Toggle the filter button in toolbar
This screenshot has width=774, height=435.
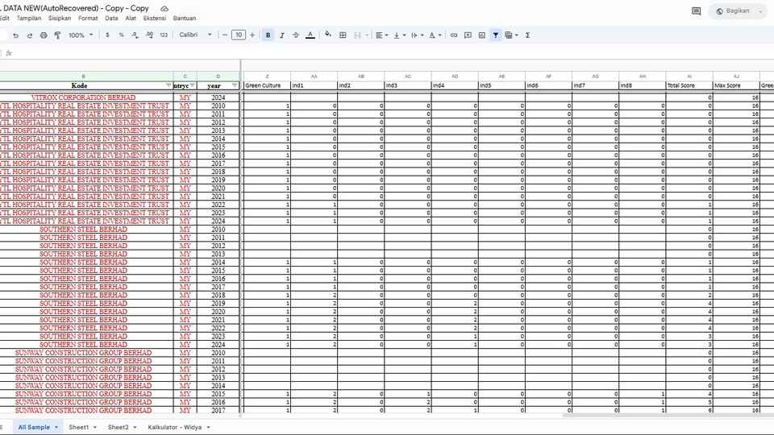496,35
